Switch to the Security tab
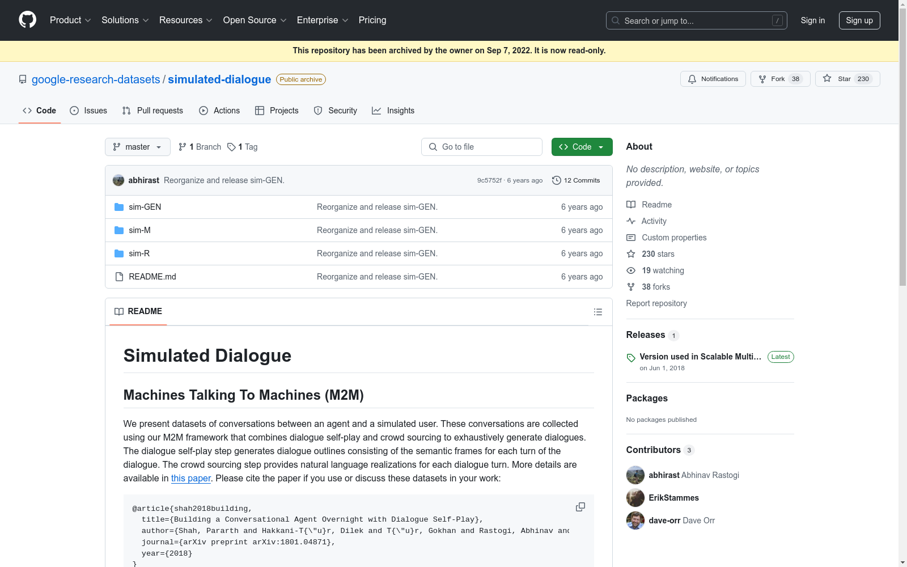 (x=336, y=111)
